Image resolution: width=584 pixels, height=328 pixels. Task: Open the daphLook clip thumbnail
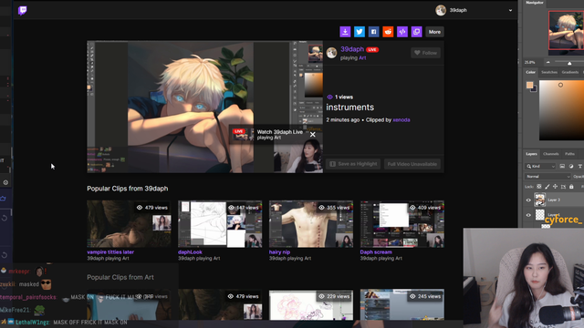[x=220, y=224]
